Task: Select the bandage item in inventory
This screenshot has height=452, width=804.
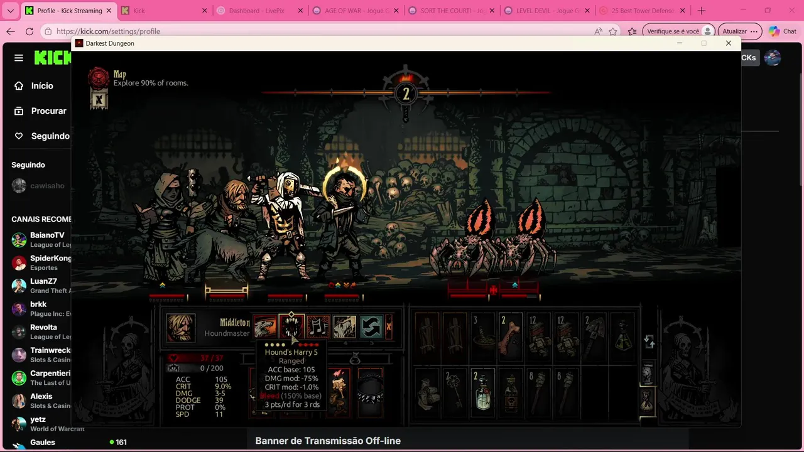Action: [x=427, y=392]
